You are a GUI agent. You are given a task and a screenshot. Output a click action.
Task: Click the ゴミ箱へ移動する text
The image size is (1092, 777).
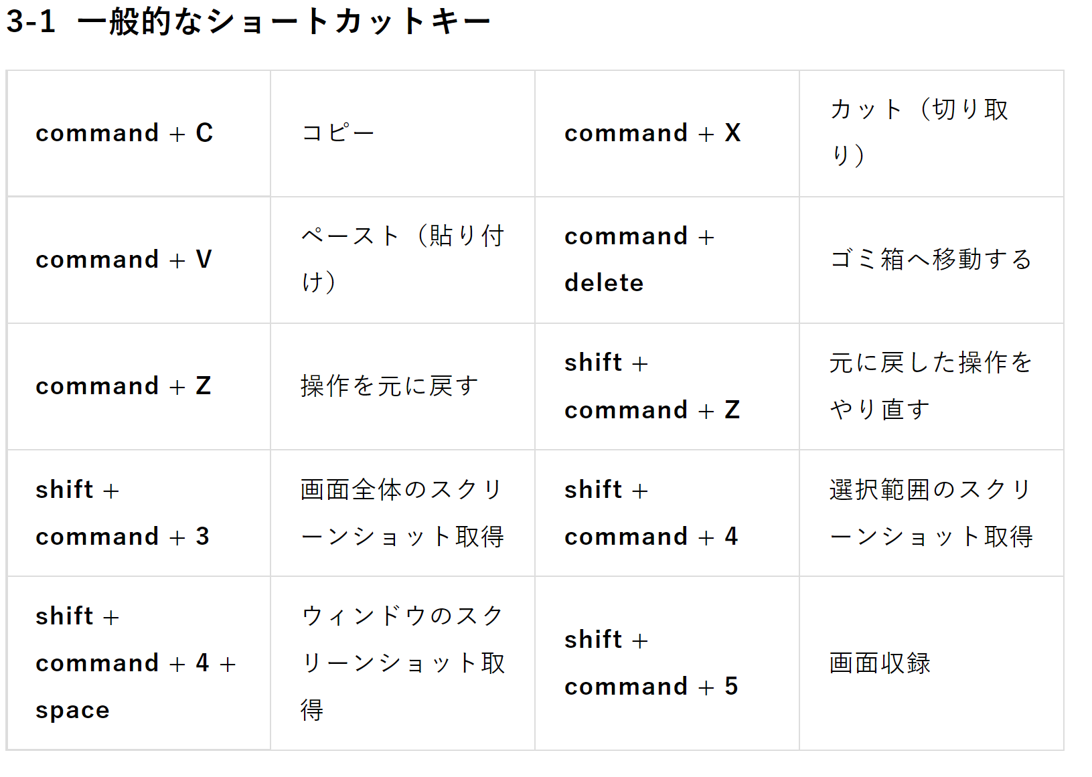point(931,260)
